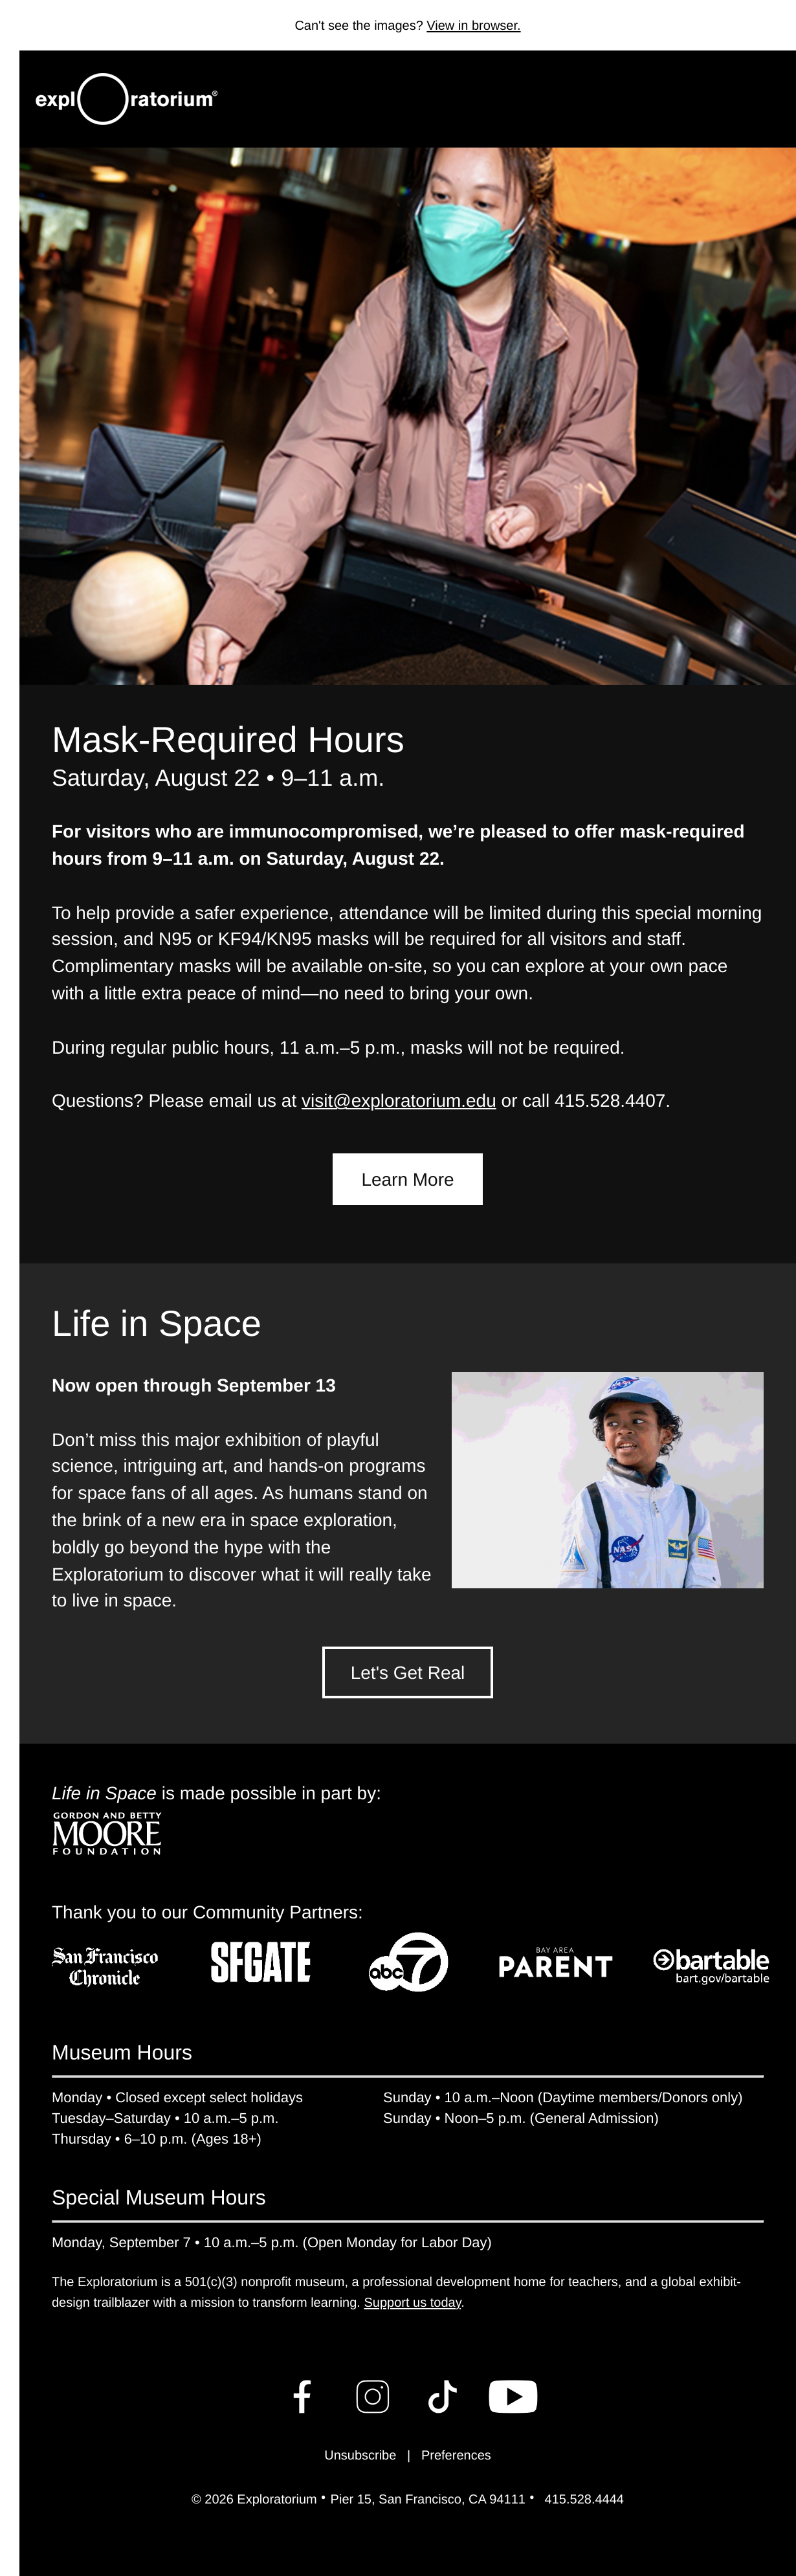Click the child astronaut photo
Image resolution: width=796 pixels, height=2576 pixels.
pyautogui.click(x=607, y=1480)
